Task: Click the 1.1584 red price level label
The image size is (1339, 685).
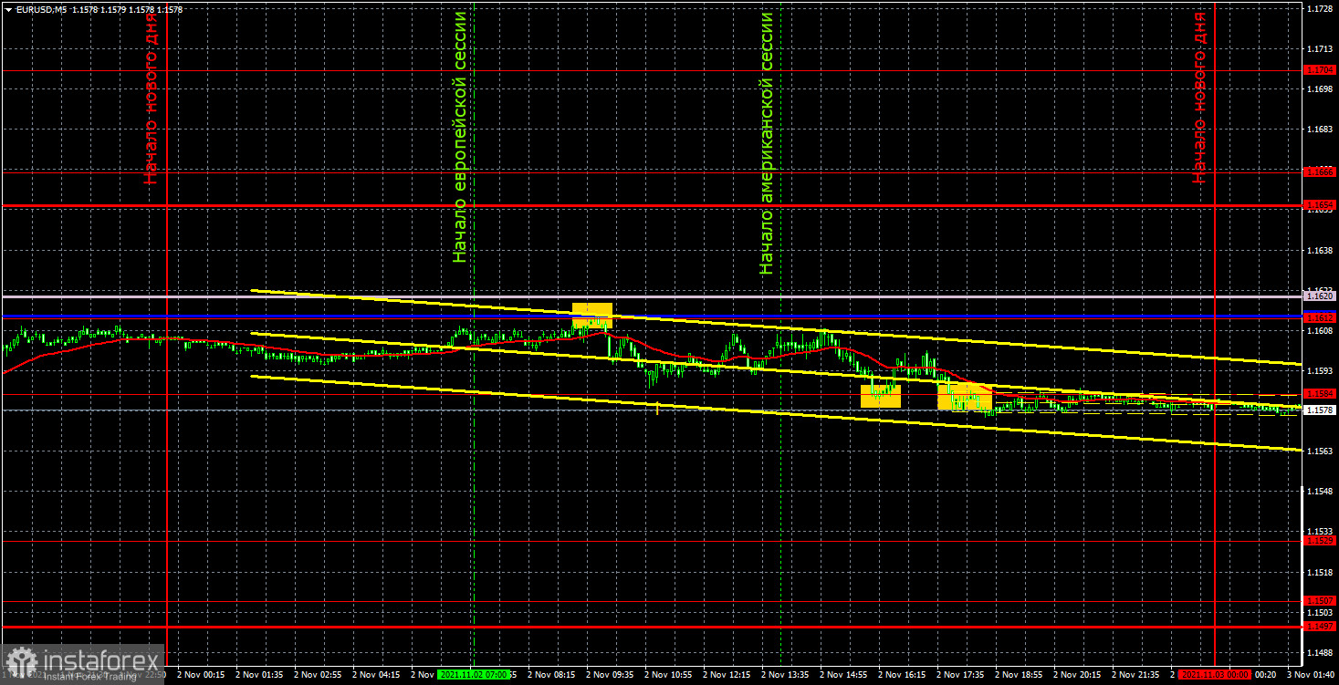Action: tap(1321, 394)
